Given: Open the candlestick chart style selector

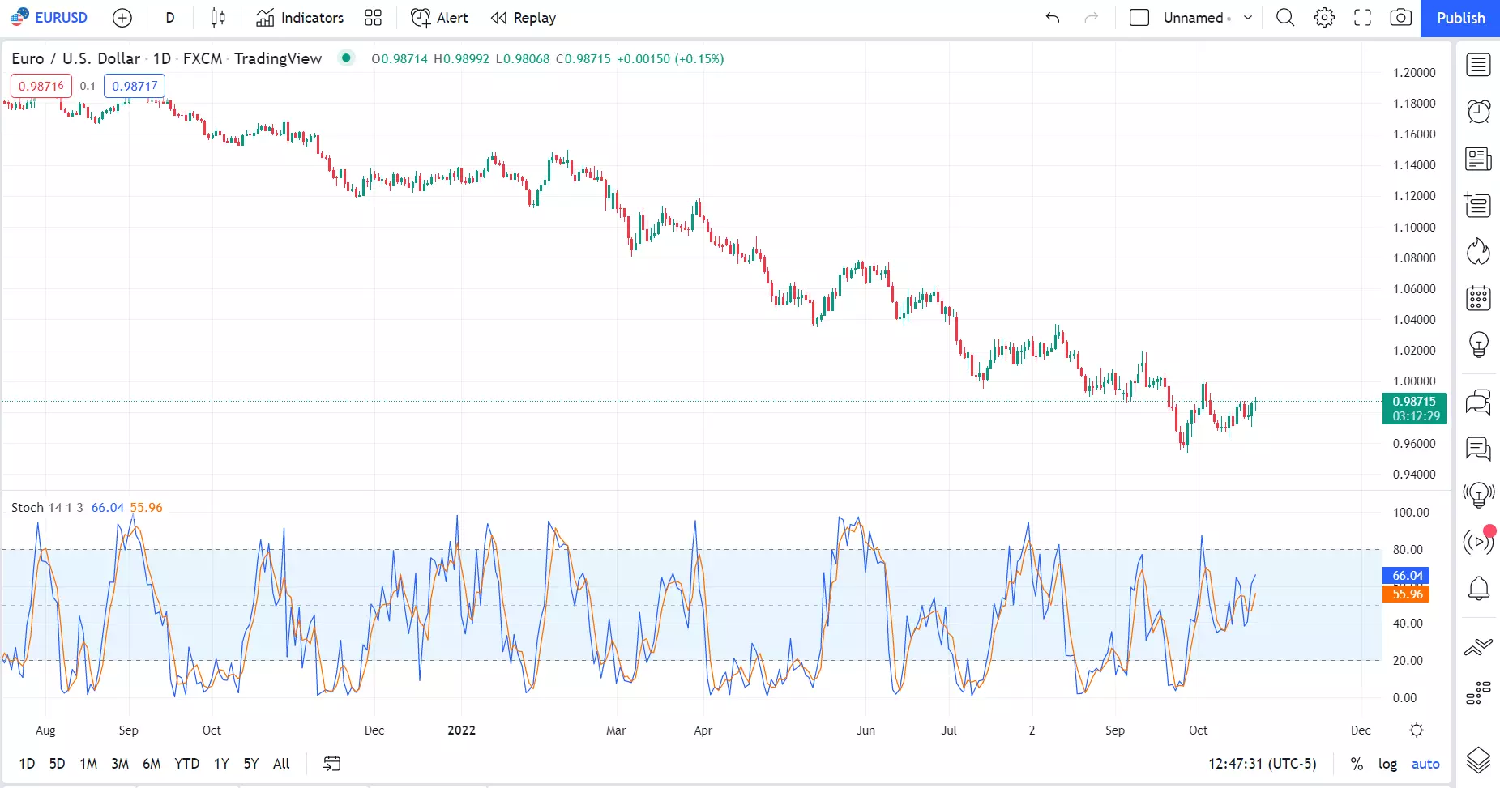Looking at the screenshot, I should [218, 18].
